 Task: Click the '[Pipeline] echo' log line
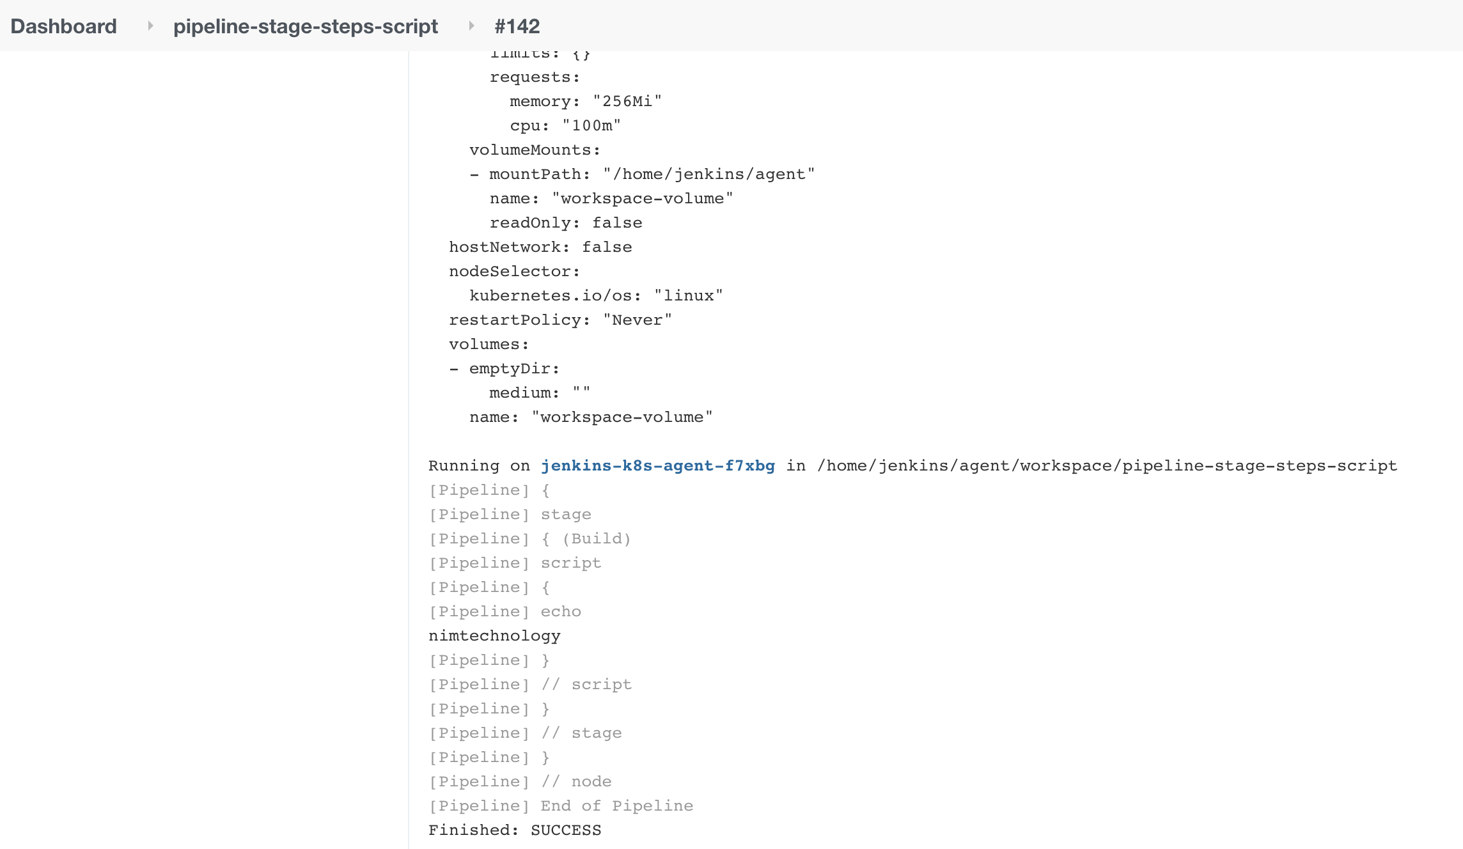pyautogui.click(x=505, y=611)
